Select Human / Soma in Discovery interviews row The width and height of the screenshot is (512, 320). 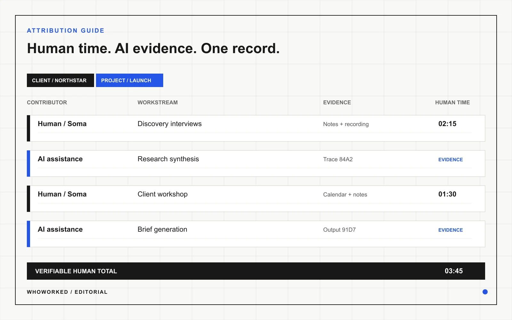62,124
